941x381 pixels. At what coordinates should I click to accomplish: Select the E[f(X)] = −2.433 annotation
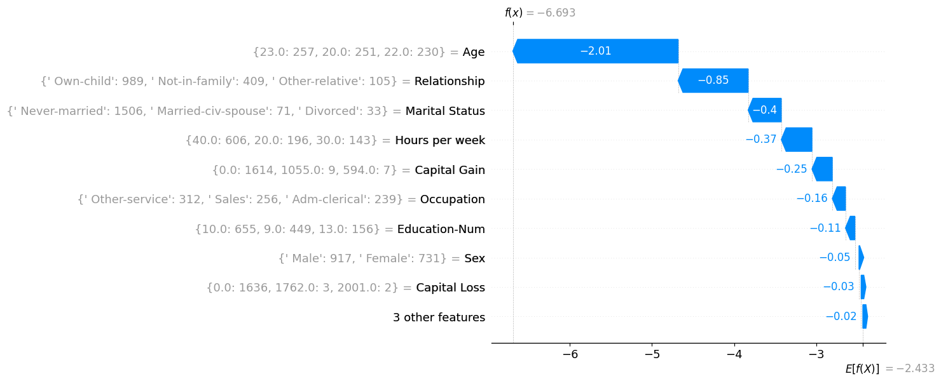[889, 369]
